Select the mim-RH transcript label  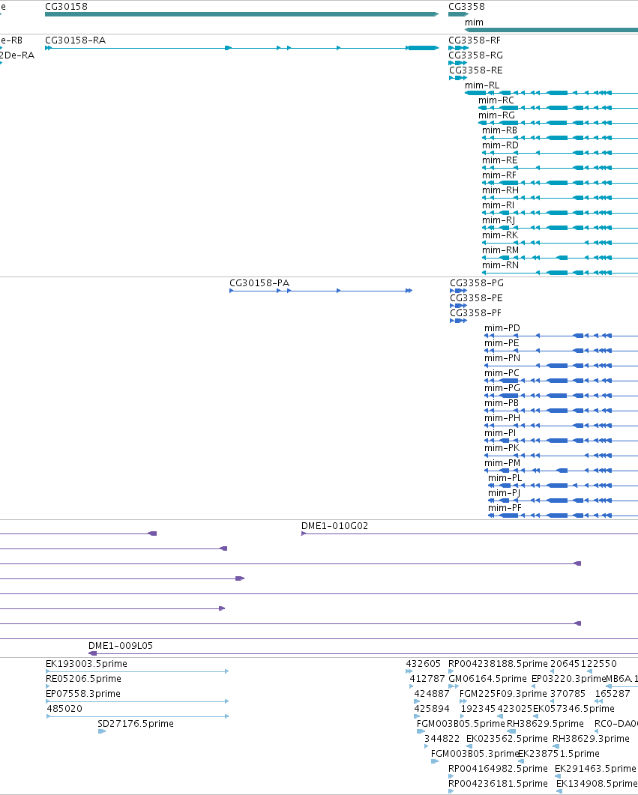[500, 190]
